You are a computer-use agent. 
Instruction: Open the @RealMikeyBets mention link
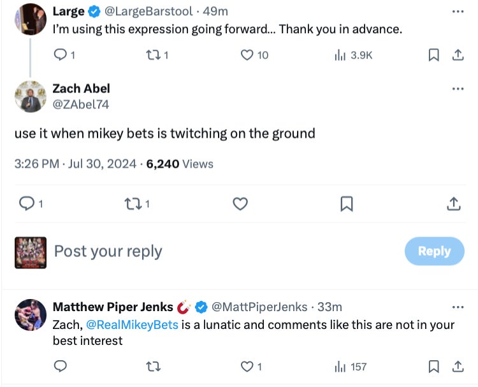132,325
